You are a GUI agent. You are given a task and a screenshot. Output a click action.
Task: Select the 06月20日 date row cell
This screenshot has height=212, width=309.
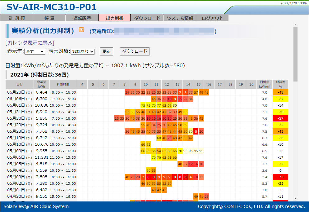coord(19,92)
